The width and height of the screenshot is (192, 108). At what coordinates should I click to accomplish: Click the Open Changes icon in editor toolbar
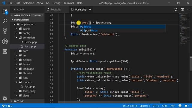176,9
